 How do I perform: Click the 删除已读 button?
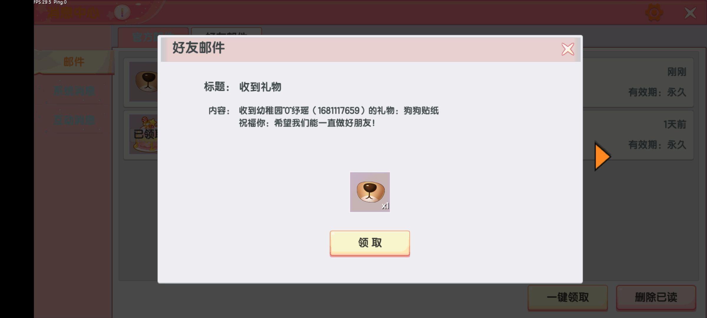656,297
